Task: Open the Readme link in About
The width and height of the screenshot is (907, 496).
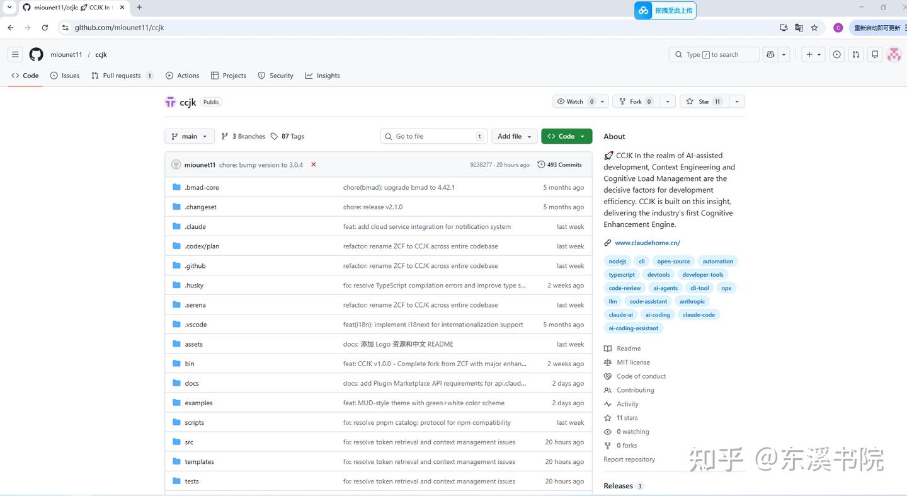Action: click(629, 349)
